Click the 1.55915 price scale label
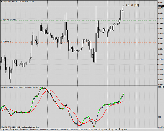 point(161,49)
